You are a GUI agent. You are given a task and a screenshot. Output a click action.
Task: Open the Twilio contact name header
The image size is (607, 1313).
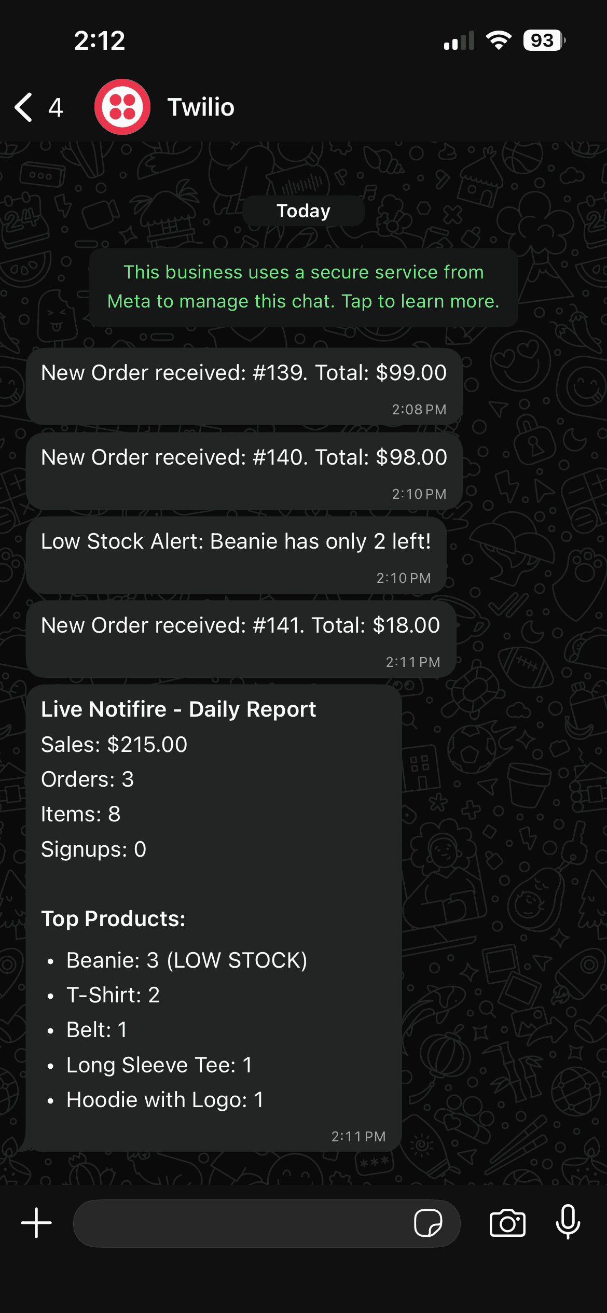click(202, 107)
